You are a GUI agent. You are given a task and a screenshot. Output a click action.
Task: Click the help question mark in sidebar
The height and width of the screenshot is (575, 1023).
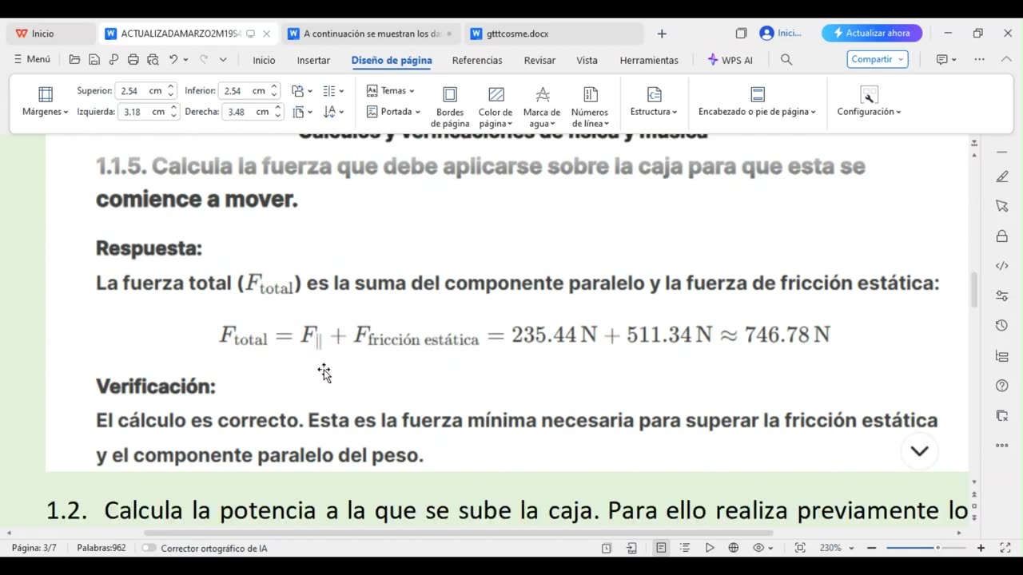coord(1002,386)
